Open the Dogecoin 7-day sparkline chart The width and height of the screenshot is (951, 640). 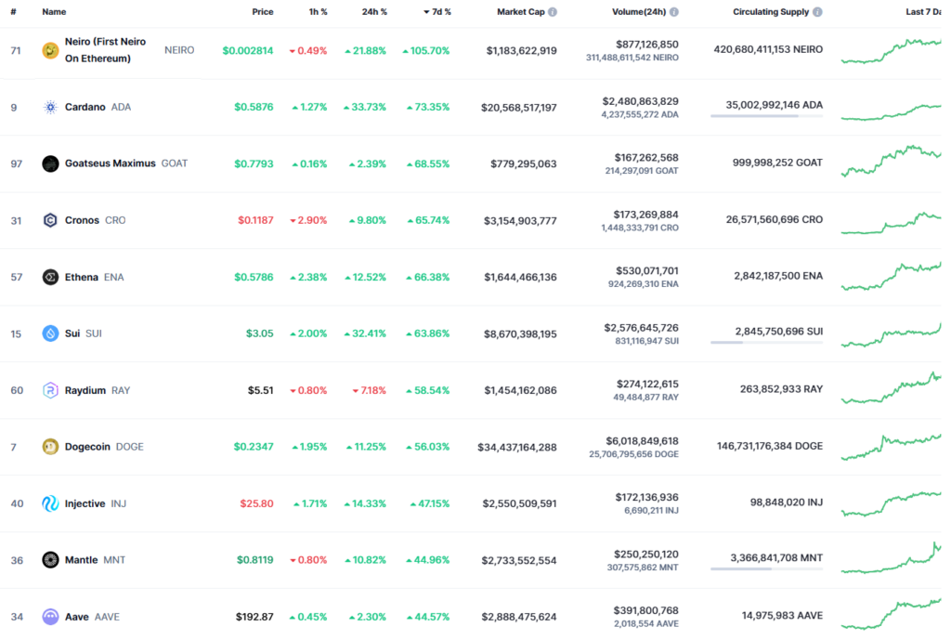coord(891,447)
